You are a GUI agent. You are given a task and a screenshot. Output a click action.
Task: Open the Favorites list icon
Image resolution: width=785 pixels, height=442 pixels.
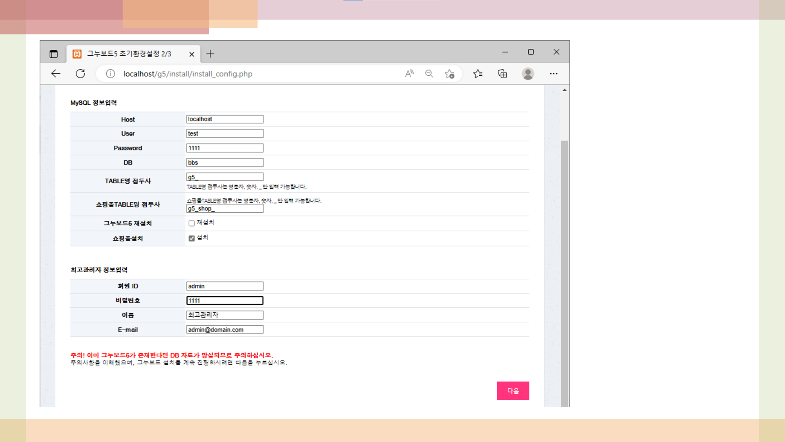click(478, 74)
